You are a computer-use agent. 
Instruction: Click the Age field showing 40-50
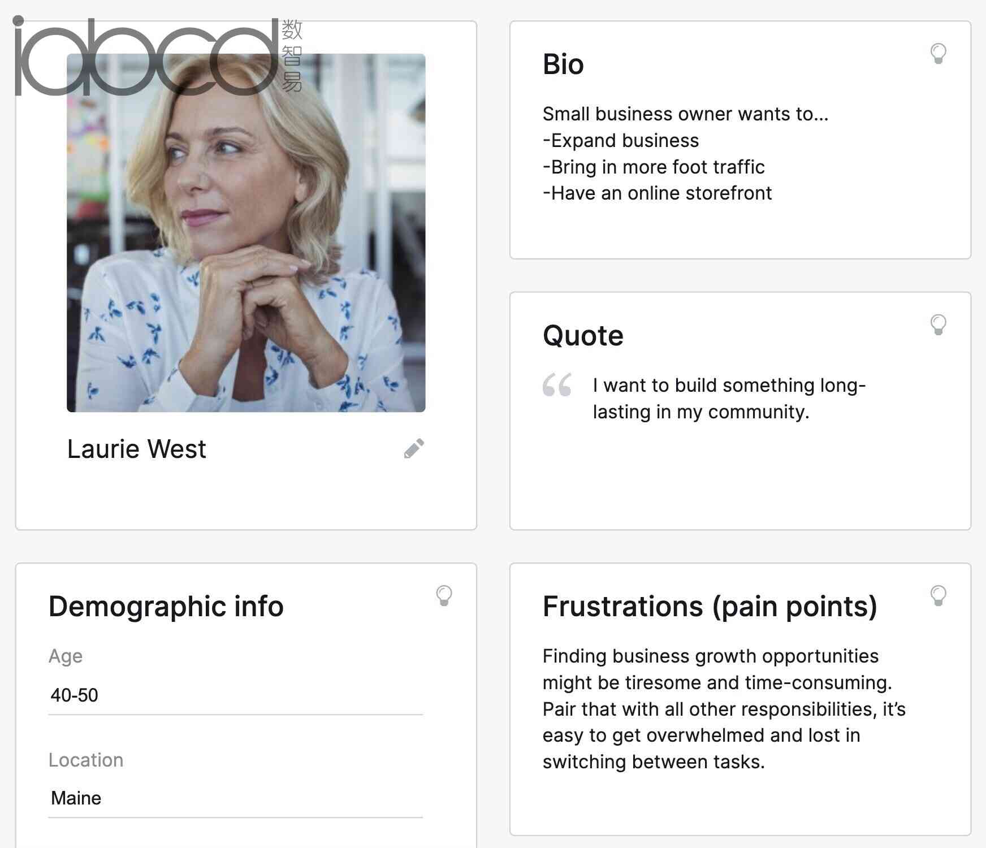point(236,695)
